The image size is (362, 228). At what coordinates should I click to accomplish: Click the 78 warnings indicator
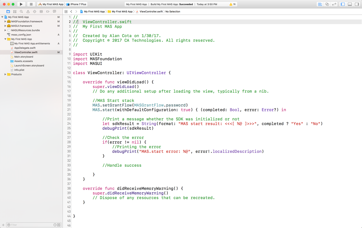pos(232,4)
